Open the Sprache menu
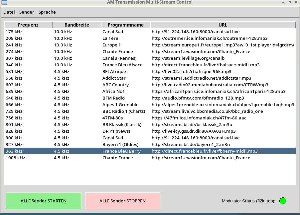The width and height of the screenshot is (300, 215). [x=47, y=12]
